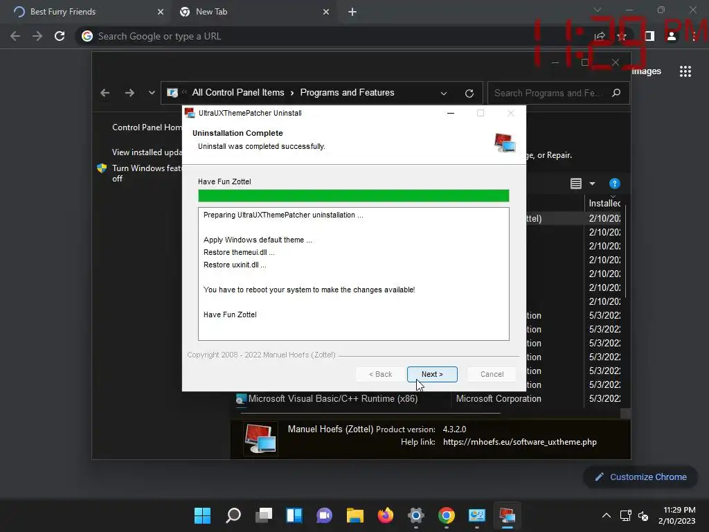This screenshot has width=709, height=532.
Task: Open File Explorer from taskbar
Action: pyautogui.click(x=355, y=515)
